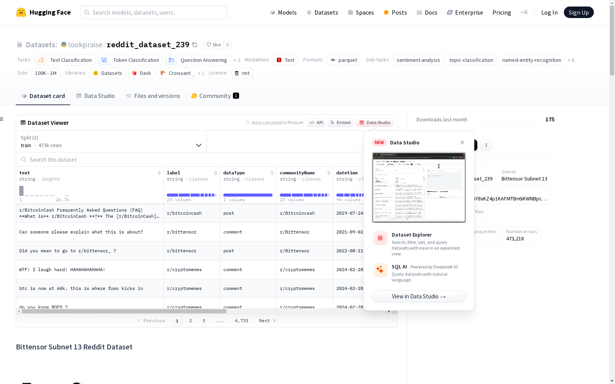The width and height of the screenshot is (615, 384).
Task: Click the Hugging Face logo icon
Action: pyautogui.click(x=21, y=12)
